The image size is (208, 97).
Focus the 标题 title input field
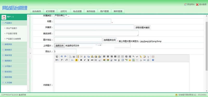point(82,21)
